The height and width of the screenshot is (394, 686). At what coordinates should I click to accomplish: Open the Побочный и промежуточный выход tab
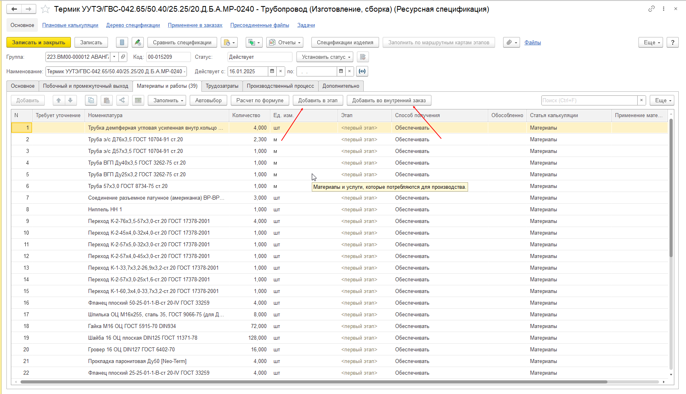click(x=85, y=86)
